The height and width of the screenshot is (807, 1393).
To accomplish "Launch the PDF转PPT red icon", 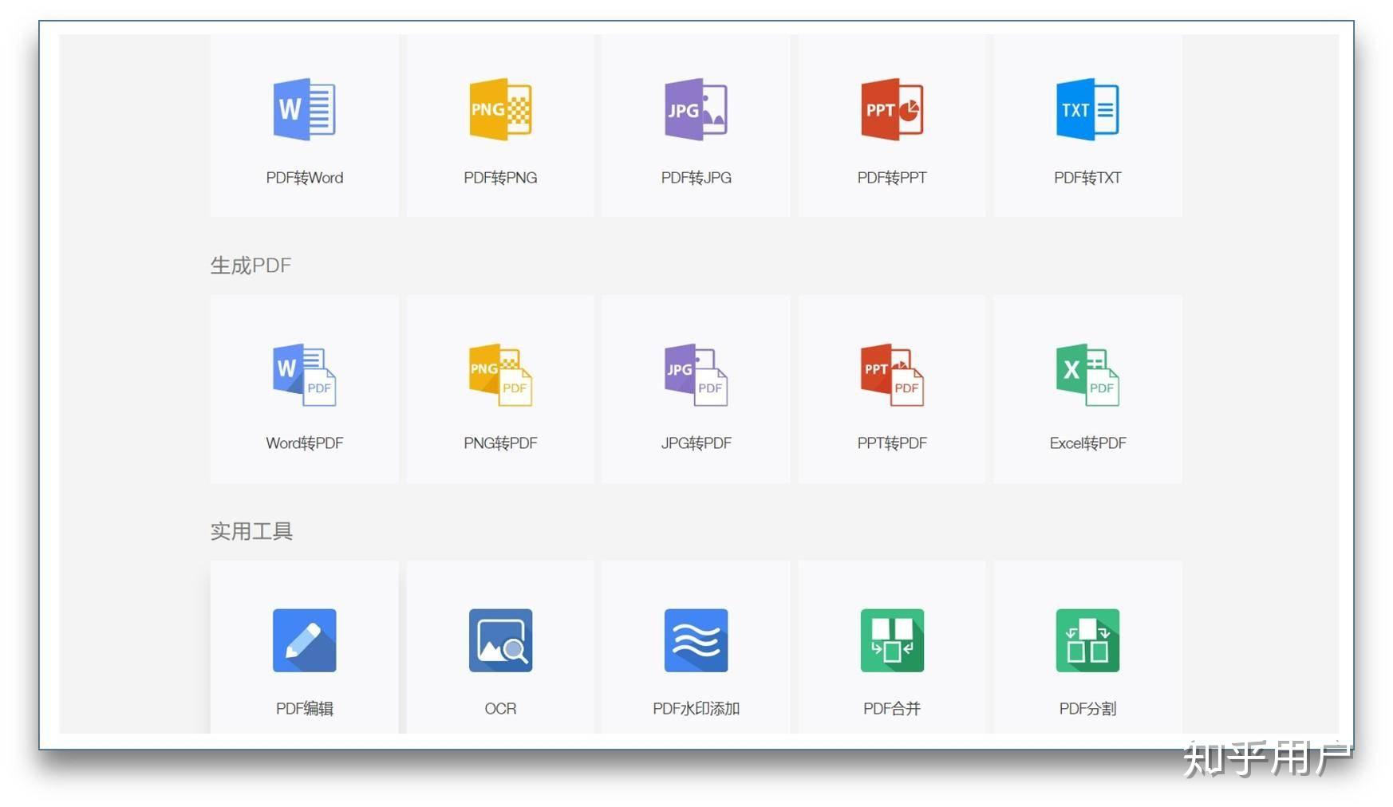I will pyautogui.click(x=892, y=109).
